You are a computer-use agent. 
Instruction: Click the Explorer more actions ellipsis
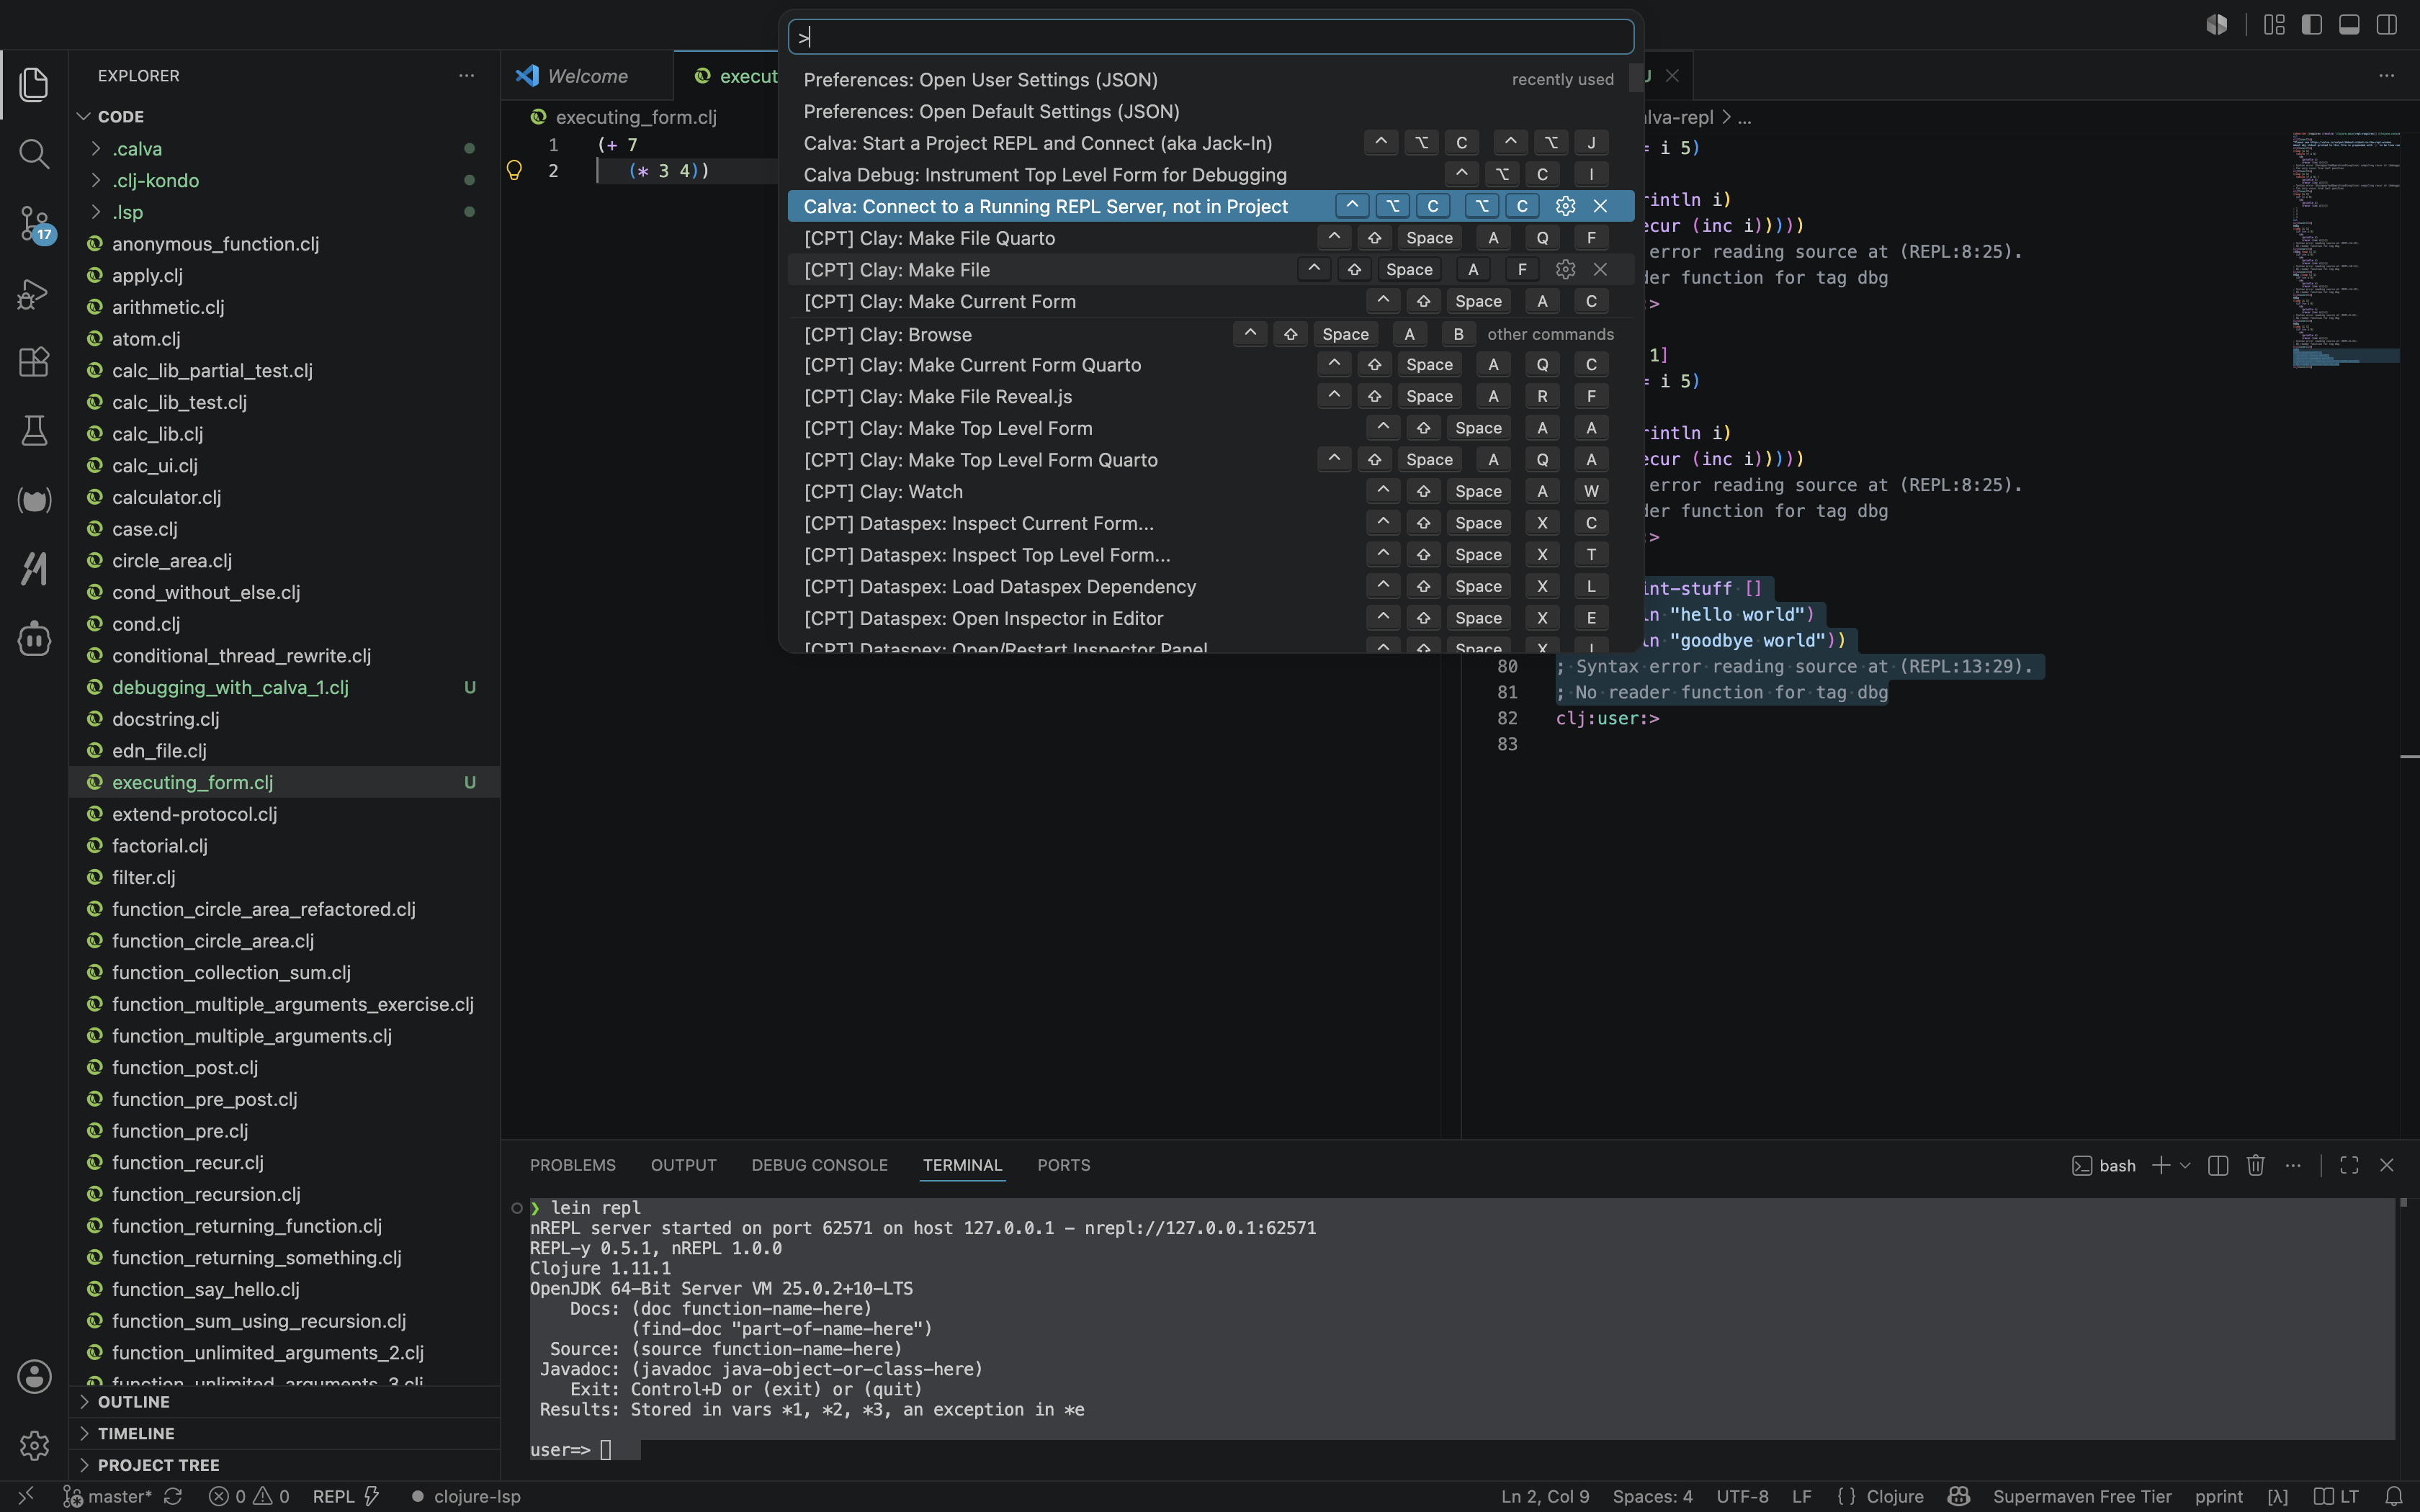466,76
